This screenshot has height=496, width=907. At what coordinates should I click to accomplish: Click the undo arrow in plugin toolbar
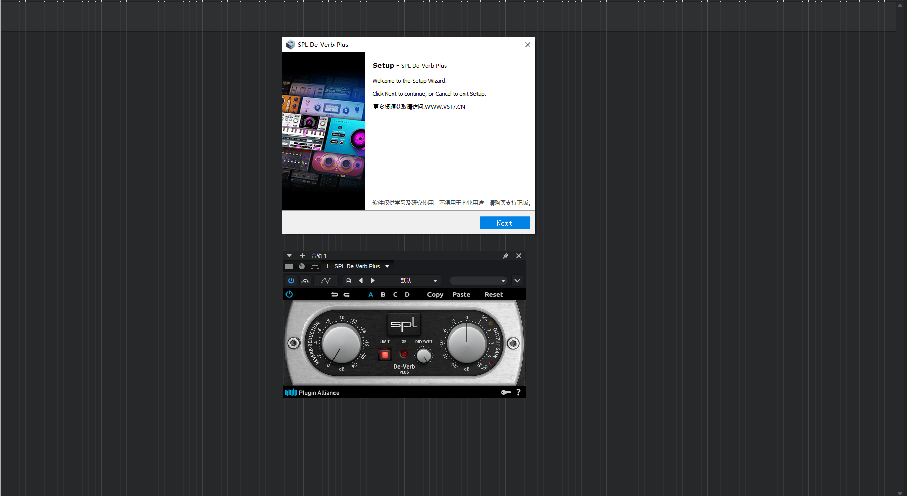point(335,295)
